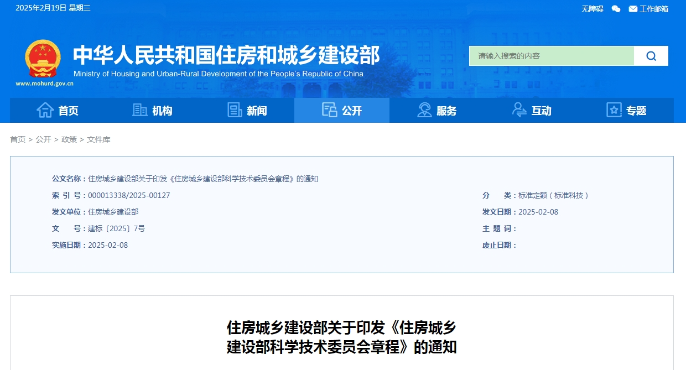Click the 工作邮箱 envelope icon
Screen dimensions: 686x370
[x=633, y=9]
